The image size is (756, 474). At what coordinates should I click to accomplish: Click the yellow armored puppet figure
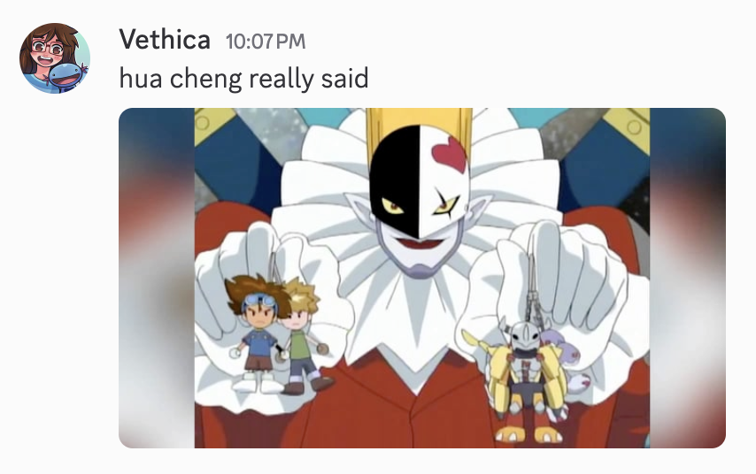click(527, 380)
